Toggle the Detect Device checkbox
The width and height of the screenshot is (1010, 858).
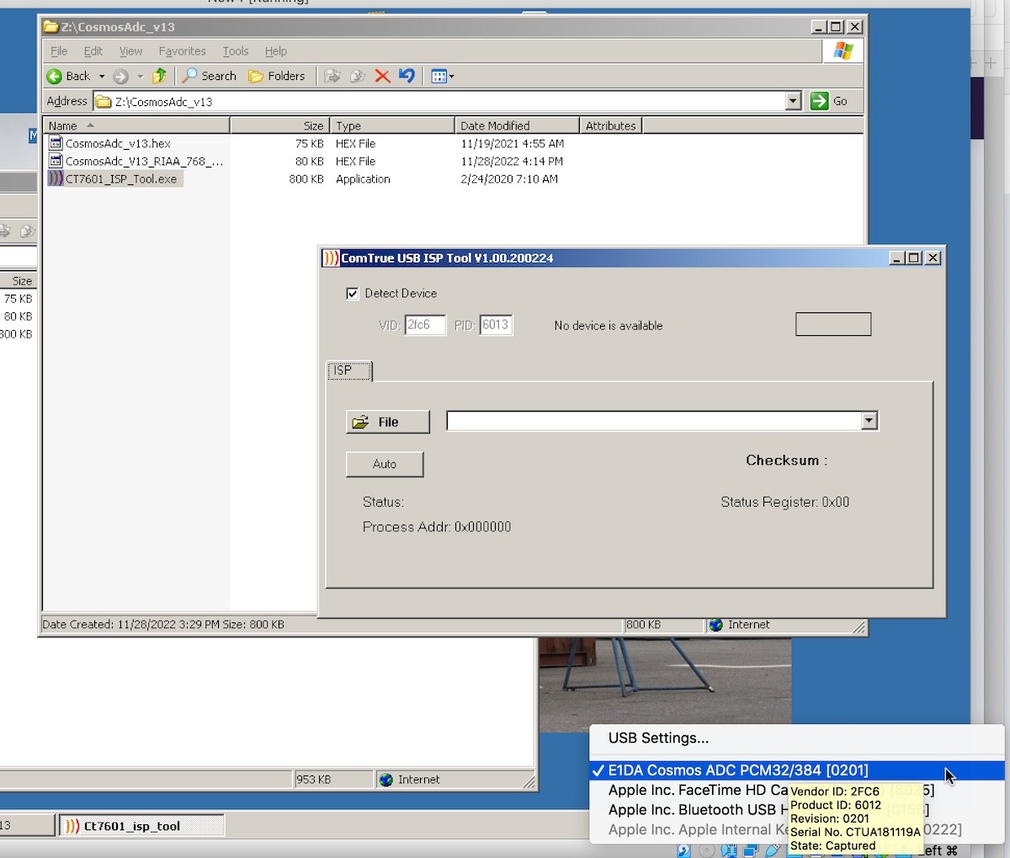pos(353,294)
